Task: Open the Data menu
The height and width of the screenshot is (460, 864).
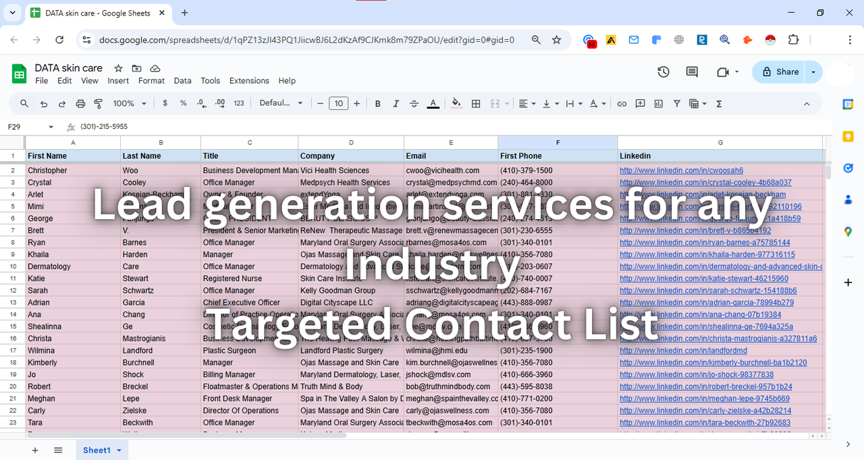Action: (x=182, y=81)
